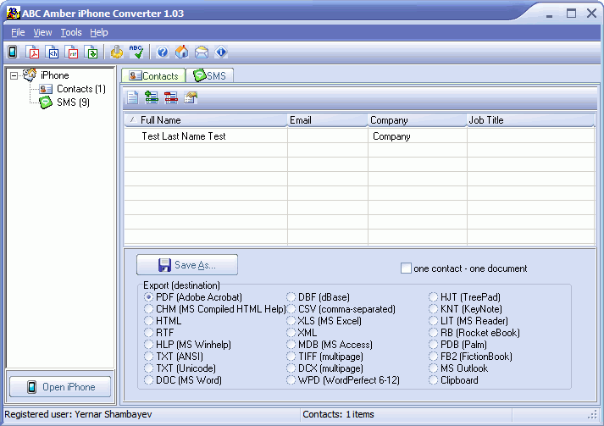Click the fourth contacts toolbar icon with envelope
Screen dimensions: 604x426
point(191,97)
